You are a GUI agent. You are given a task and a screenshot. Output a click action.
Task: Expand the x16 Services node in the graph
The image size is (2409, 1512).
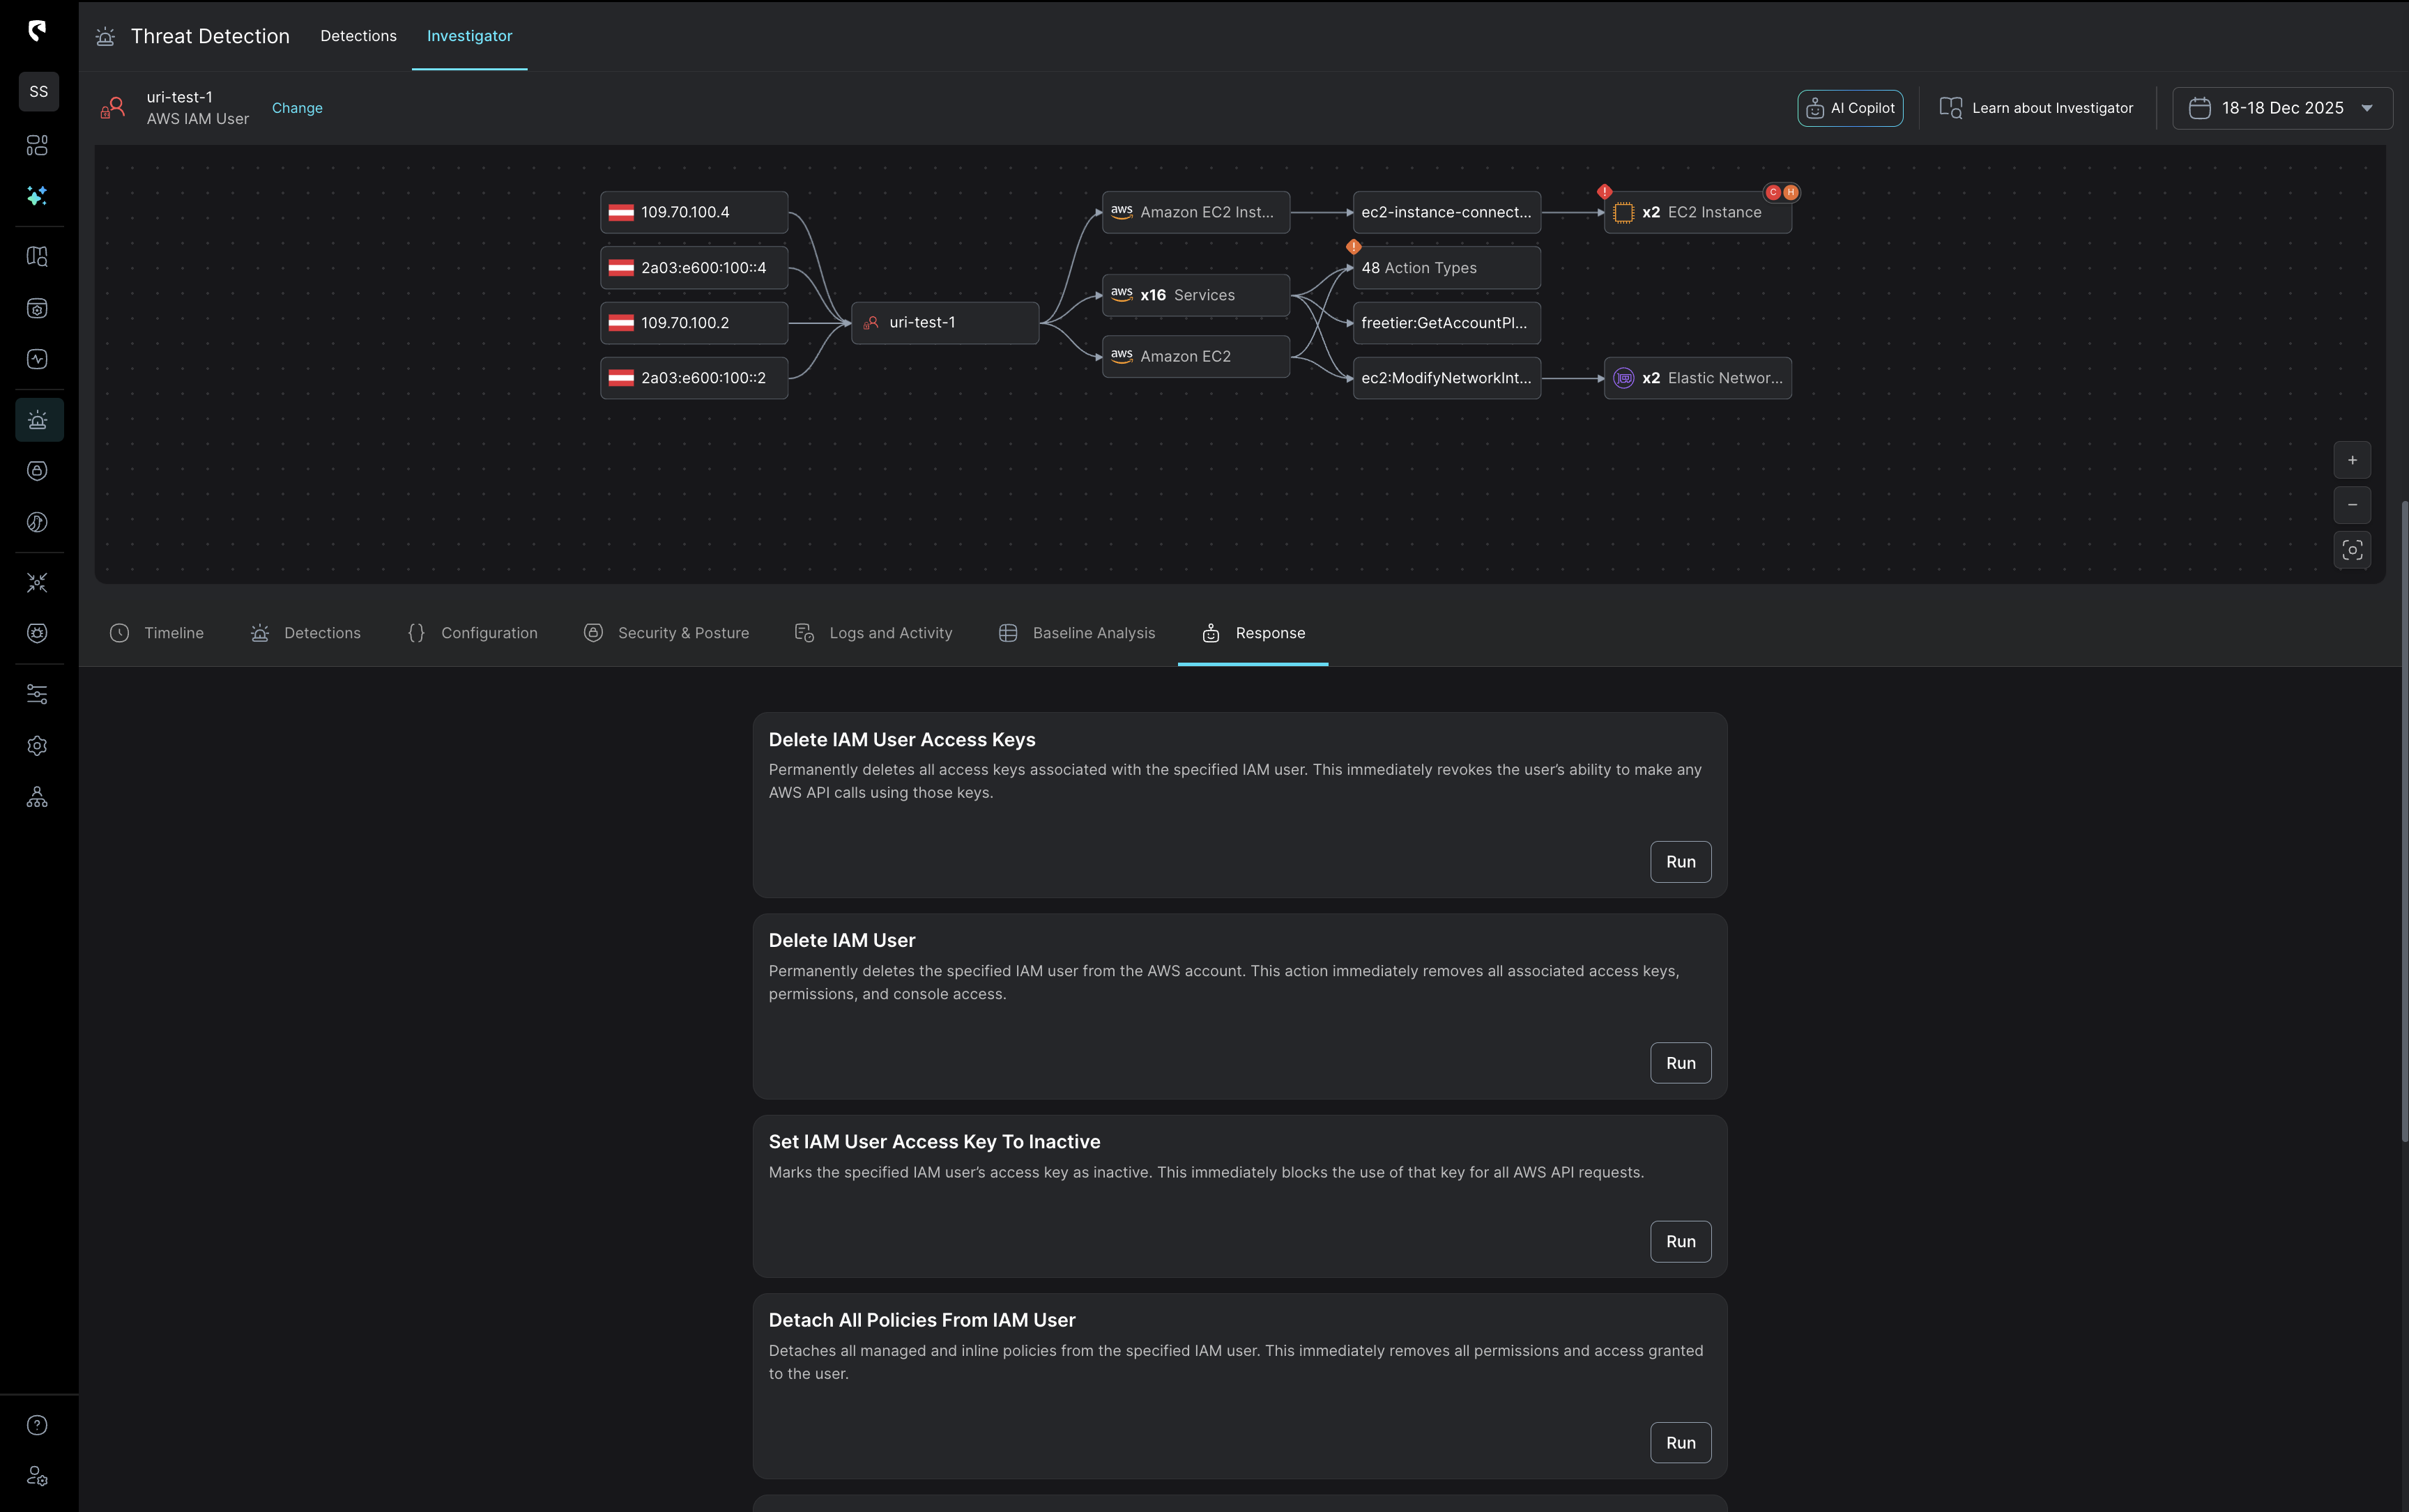1195,294
